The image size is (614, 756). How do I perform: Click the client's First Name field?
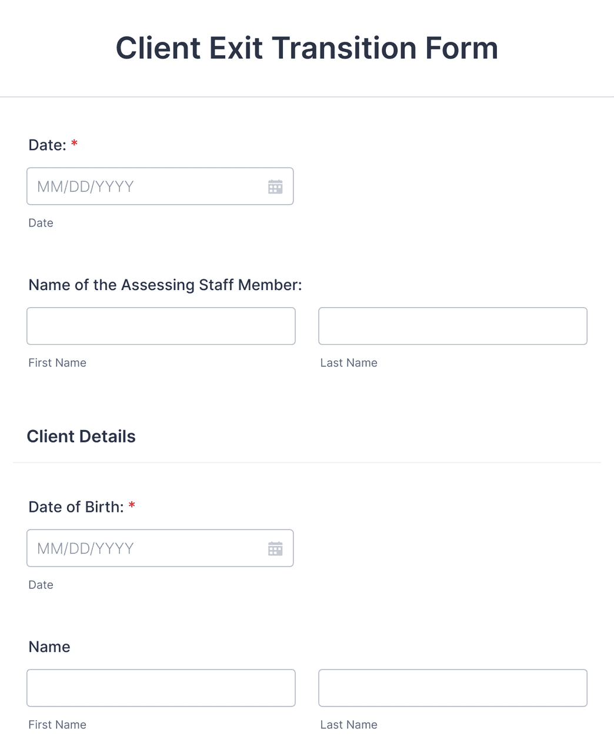(161, 688)
